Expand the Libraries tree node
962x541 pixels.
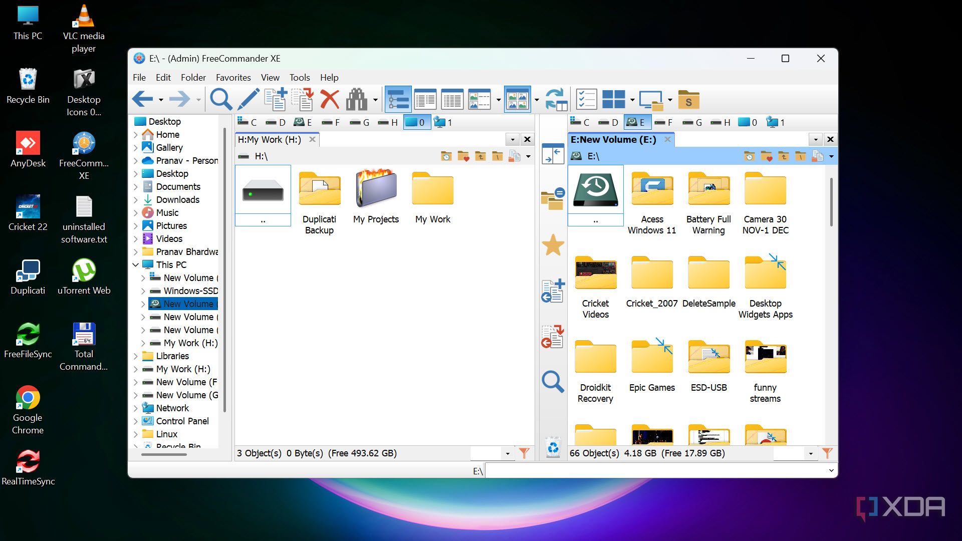click(136, 356)
